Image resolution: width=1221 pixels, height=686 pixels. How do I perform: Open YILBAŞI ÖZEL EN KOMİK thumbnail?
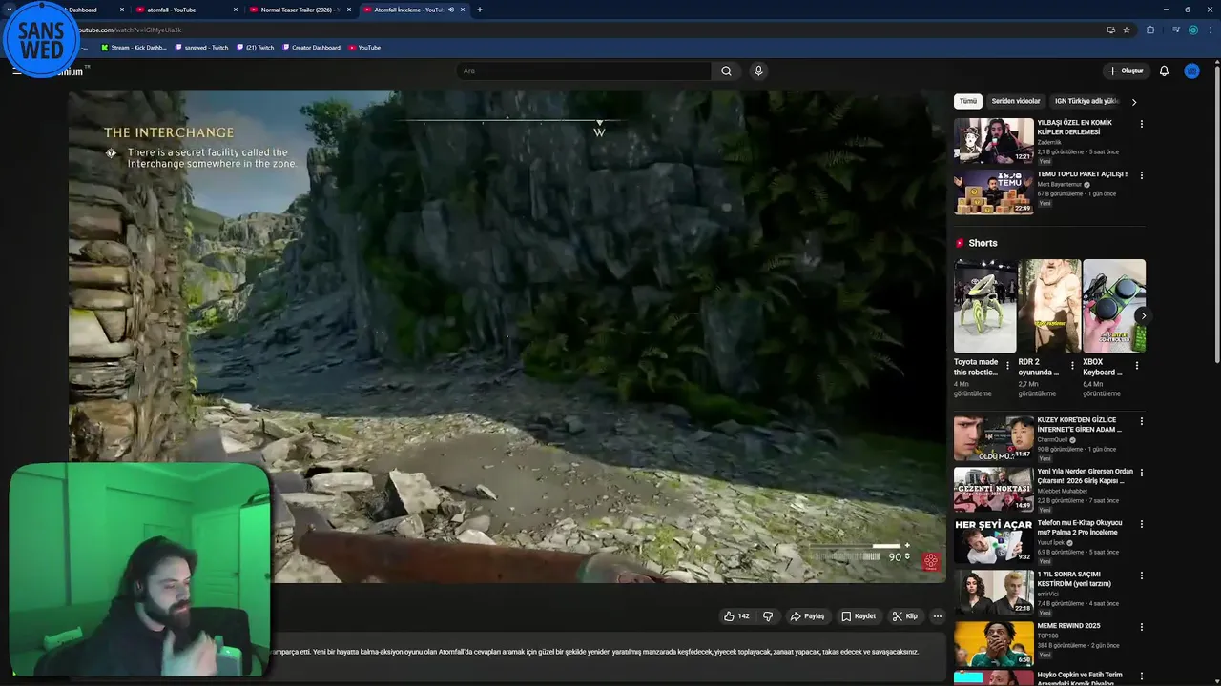[993, 141]
